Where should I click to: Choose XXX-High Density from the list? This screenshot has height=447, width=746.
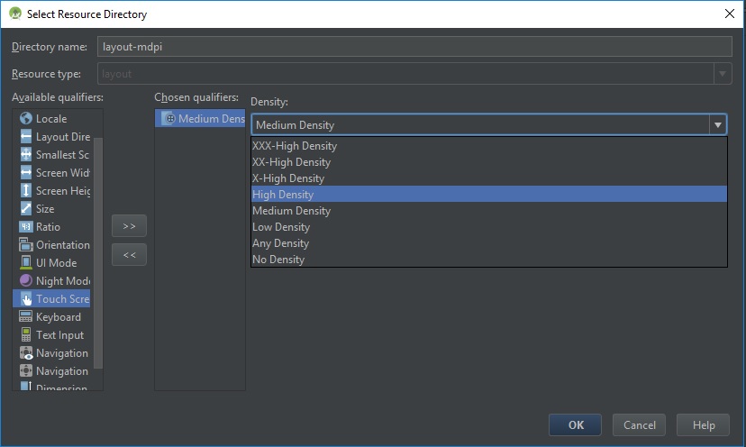tap(295, 146)
